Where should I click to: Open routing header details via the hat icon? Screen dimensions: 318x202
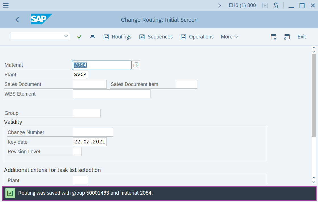pyautogui.click(x=92, y=36)
